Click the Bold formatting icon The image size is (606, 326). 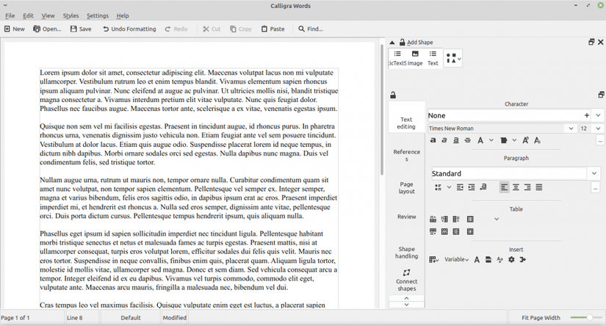(433, 140)
